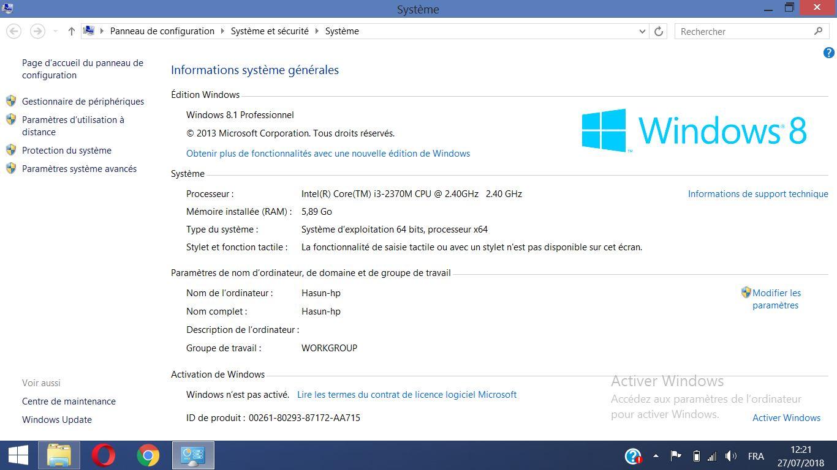Click the control panel icon in address bar

pyautogui.click(x=89, y=31)
